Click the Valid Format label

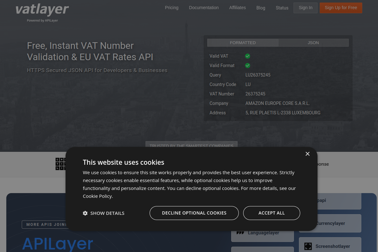tap(222, 66)
